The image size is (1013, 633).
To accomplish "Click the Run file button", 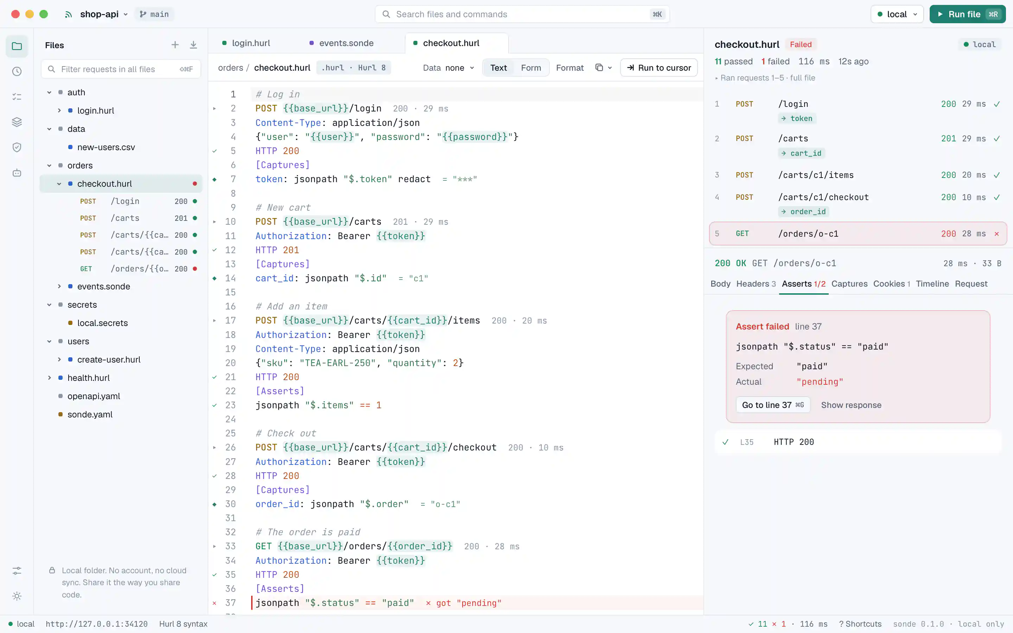I will (x=967, y=14).
